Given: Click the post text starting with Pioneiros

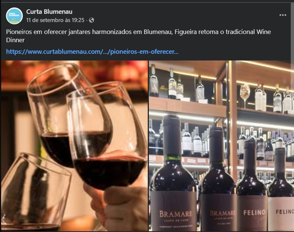Looking at the screenshot, I should [138, 36].
